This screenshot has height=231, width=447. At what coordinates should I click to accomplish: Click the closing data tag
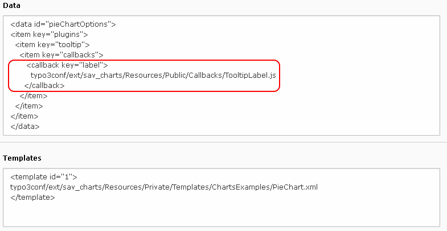tap(25, 127)
